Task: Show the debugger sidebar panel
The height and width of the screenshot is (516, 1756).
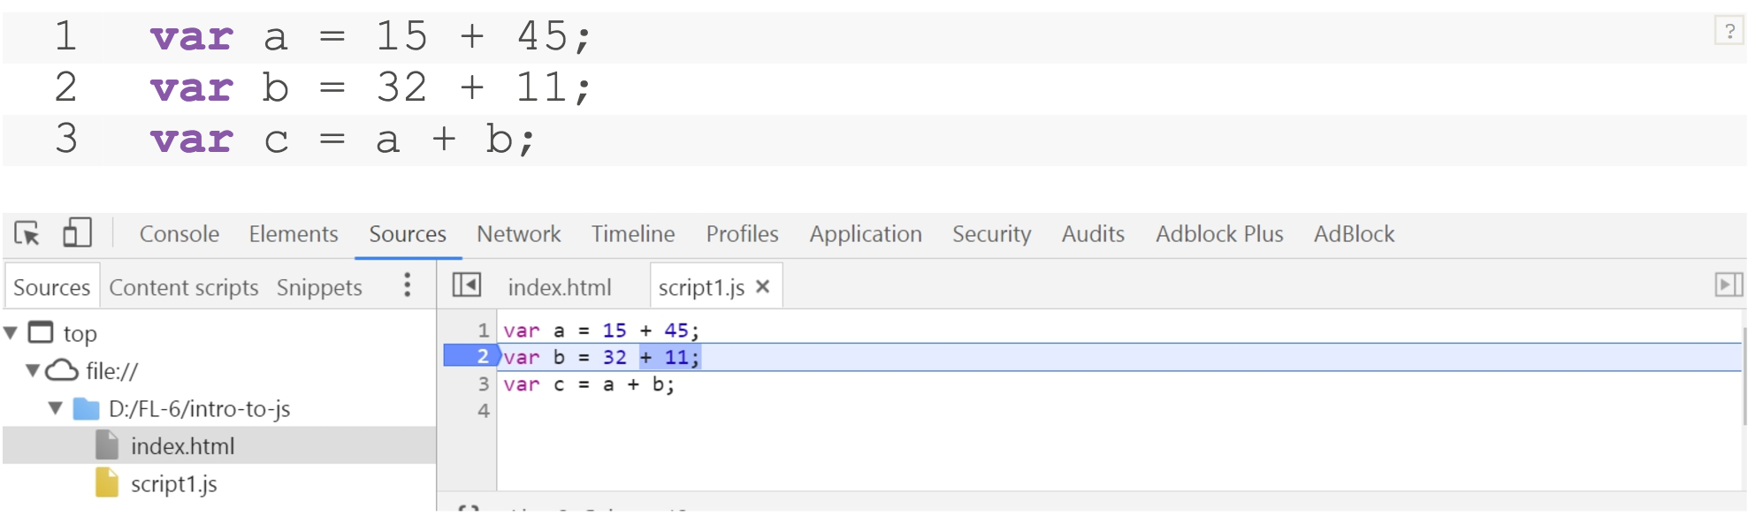Action: 1728,285
